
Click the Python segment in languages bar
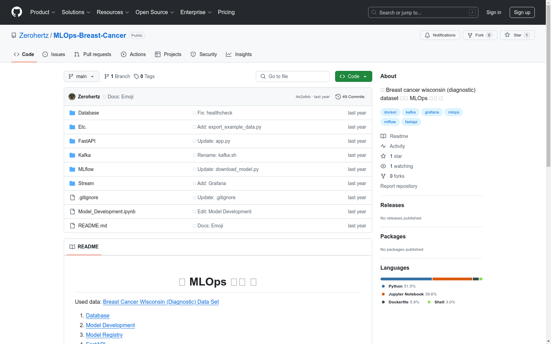coord(406,279)
